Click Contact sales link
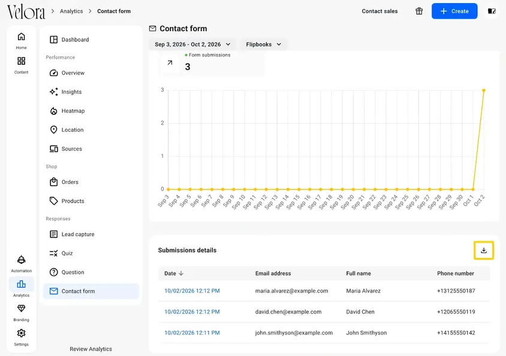The width and height of the screenshot is (506, 356). click(379, 11)
